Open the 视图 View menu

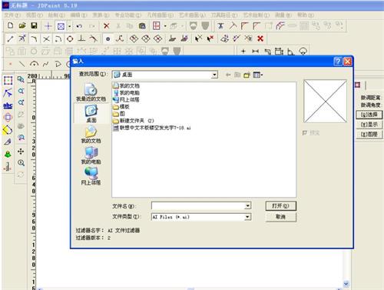pyautogui.click(x=35, y=15)
